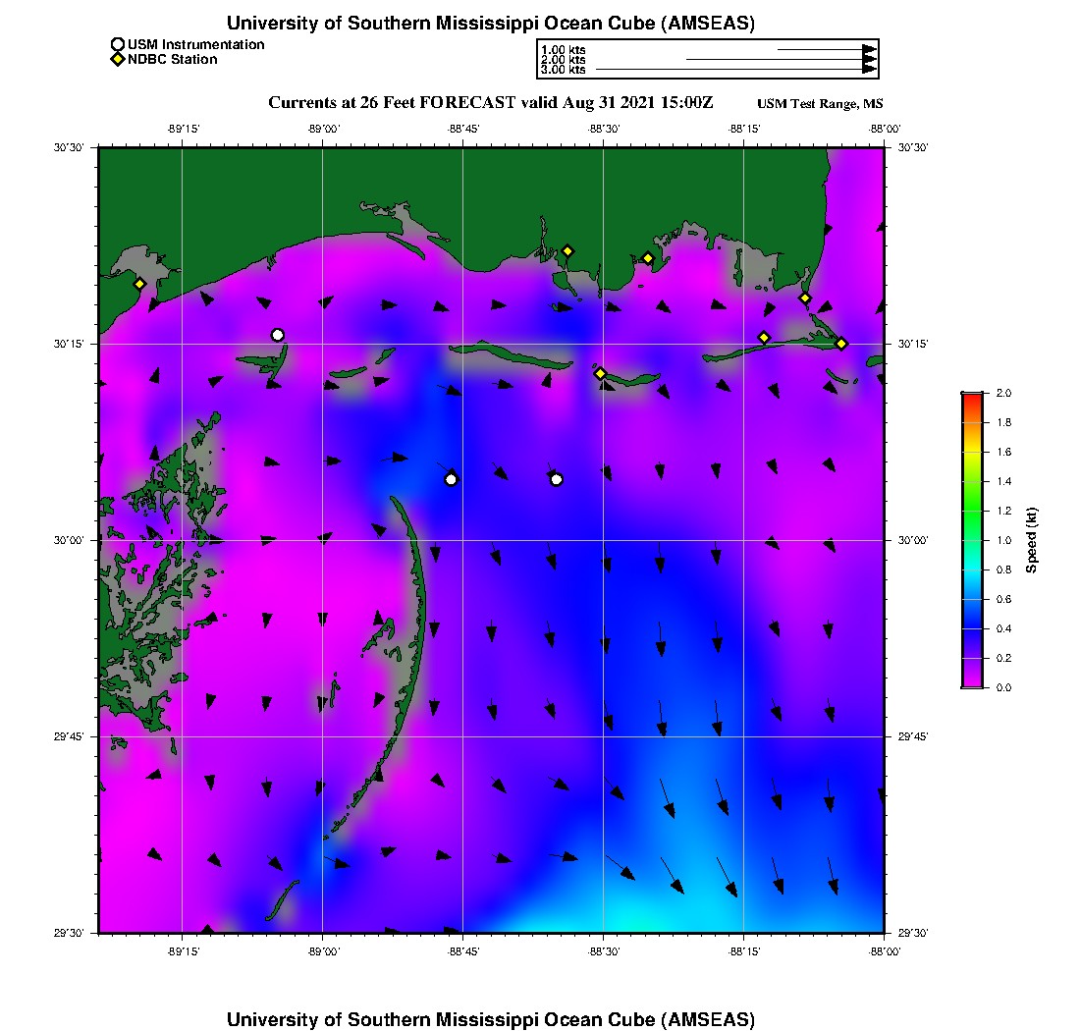Image resolution: width=1080 pixels, height=1031 pixels.
Task: Select the westernmost NDBC diamond station marker
Action: tap(139, 284)
